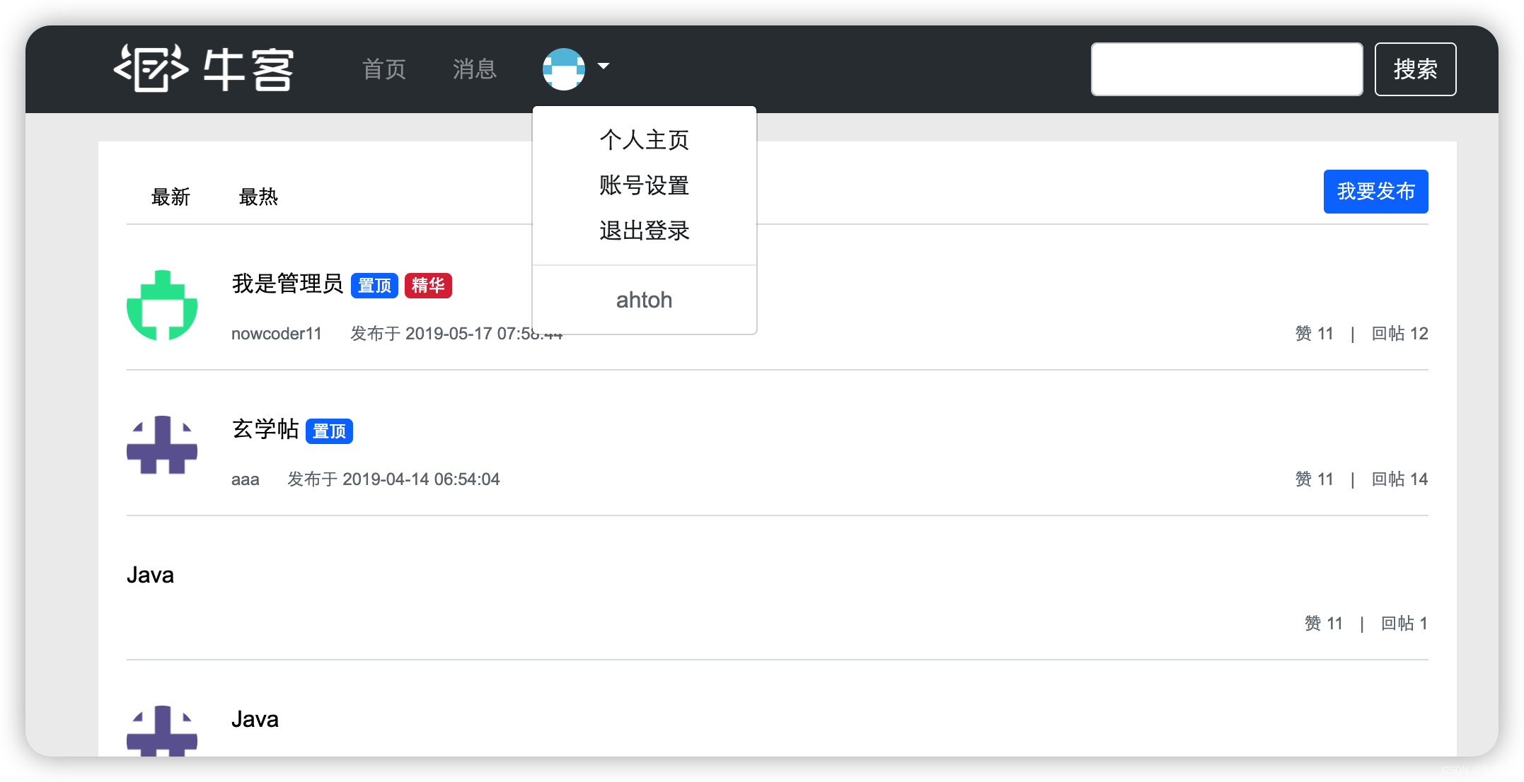The width and height of the screenshot is (1524, 782).
Task: Click the purple avatar beside bottom Java post
Action: pos(162,730)
